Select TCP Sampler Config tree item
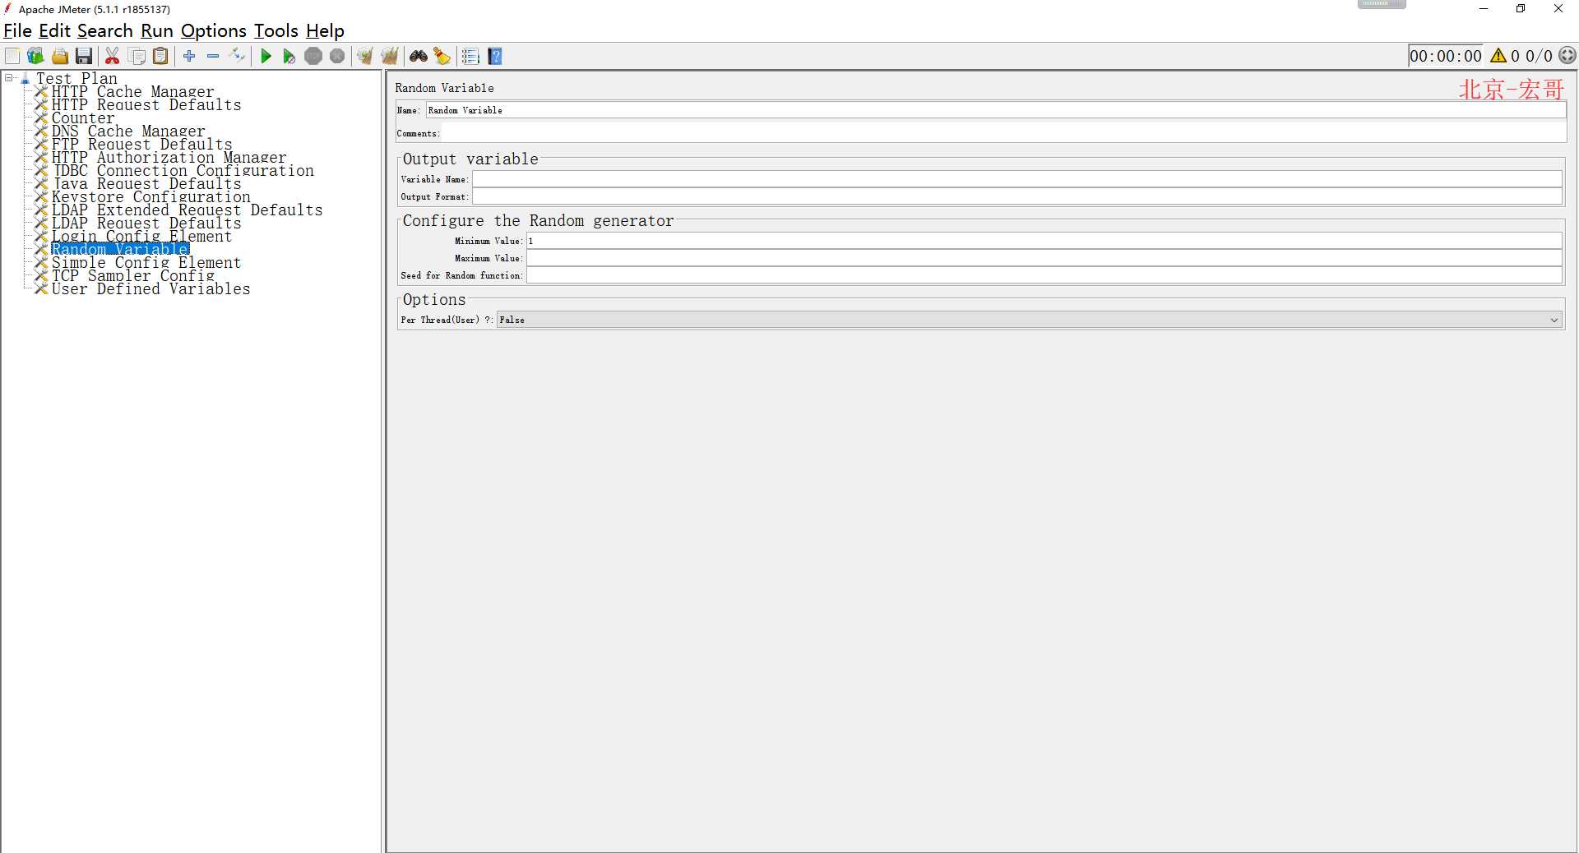The height and width of the screenshot is (853, 1579). [132, 276]
